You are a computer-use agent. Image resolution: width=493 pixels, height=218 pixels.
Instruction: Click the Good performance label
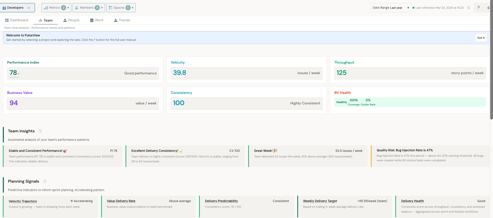pyautogui.click(x=140, y=73)
